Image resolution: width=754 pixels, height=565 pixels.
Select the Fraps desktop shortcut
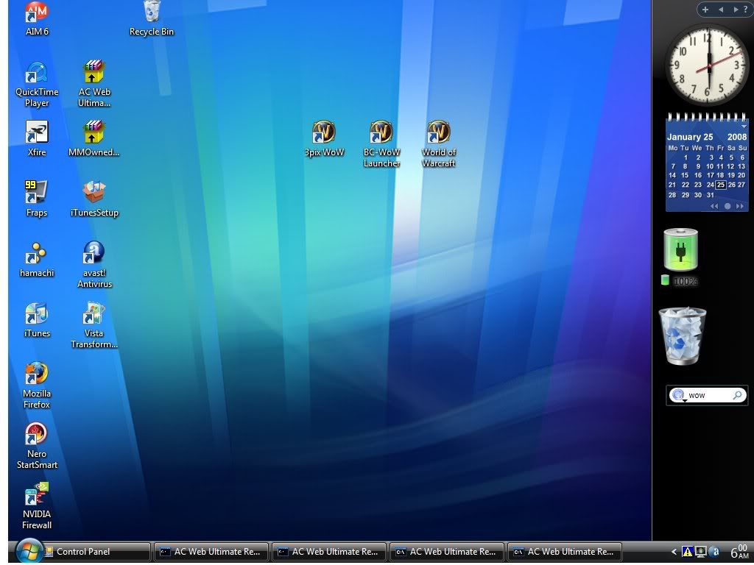coord(37,199)
